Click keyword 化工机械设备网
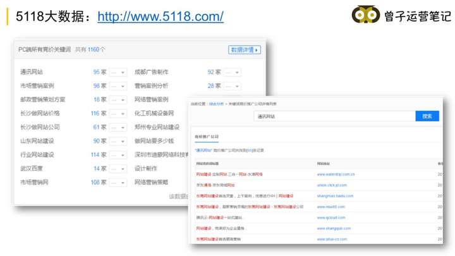Image resolution: width=455 pixels, height=256 pixels. [x=154, y=114]
